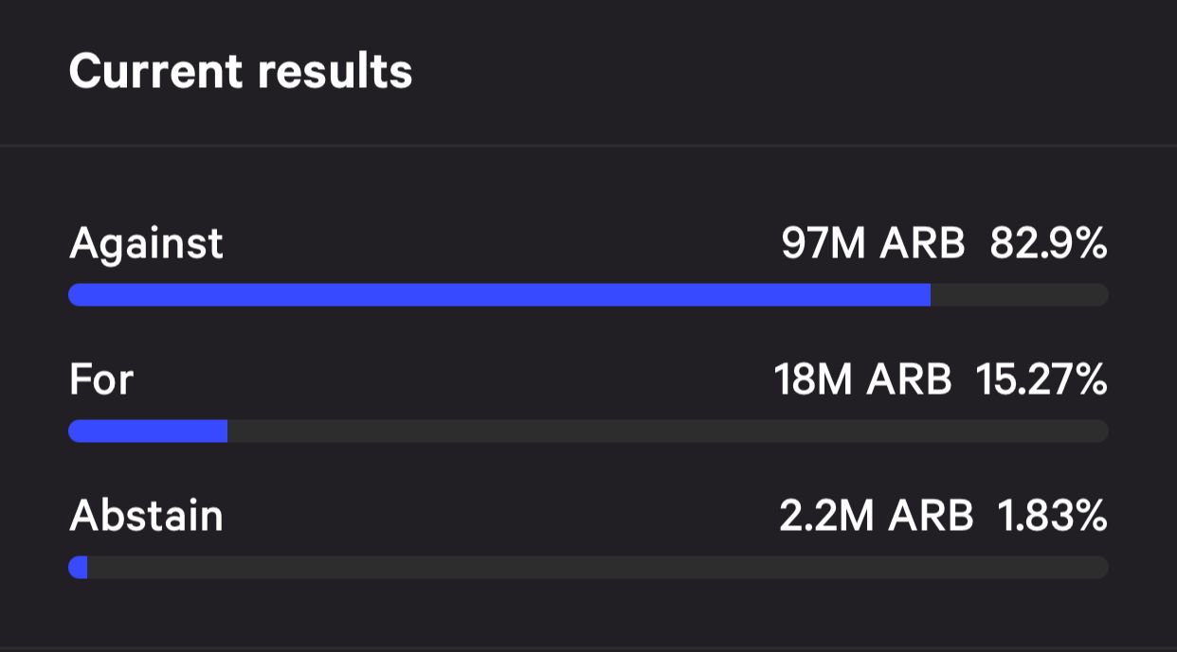
Task: Select the For vote option label
Action: (x=101, y=381)
